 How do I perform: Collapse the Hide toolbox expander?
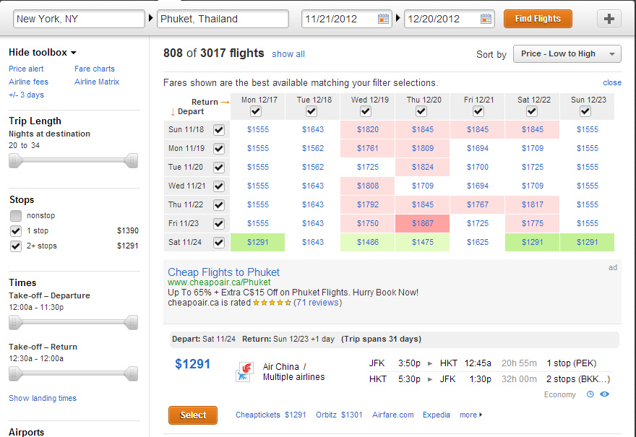[43, 52]
